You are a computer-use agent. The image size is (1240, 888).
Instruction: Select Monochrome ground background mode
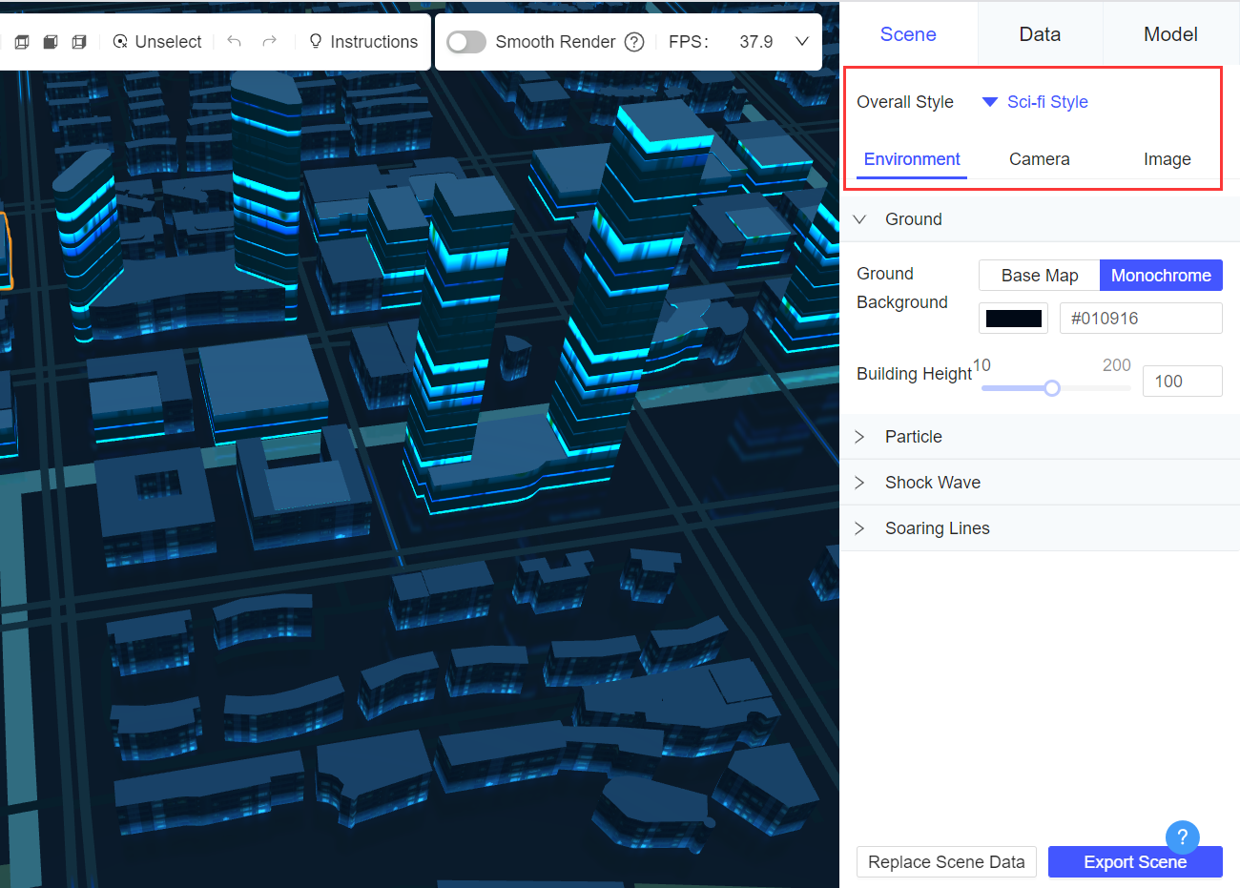(1161, 275)
